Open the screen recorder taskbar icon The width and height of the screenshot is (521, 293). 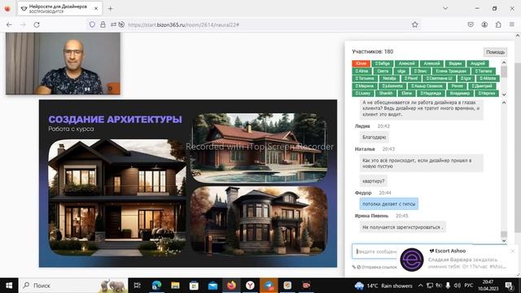[306, 286]
